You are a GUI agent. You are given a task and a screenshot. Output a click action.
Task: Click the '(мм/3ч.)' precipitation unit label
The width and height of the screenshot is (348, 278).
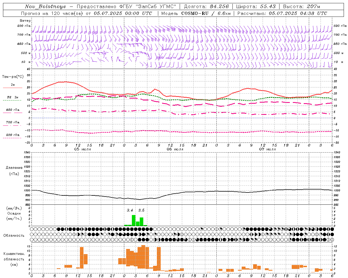[x=14, y=208]
